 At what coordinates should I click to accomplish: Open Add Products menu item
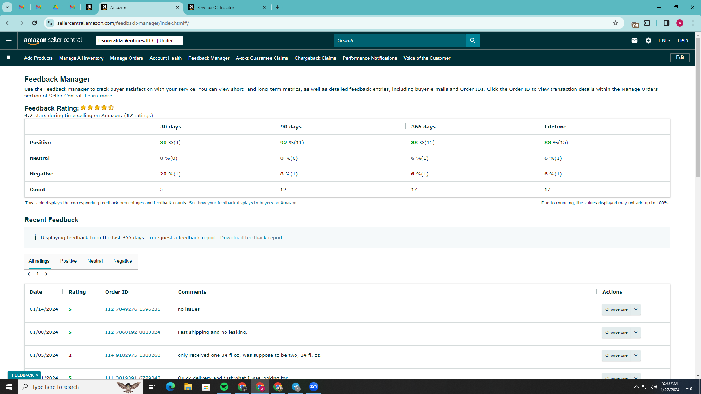point(38,58)
